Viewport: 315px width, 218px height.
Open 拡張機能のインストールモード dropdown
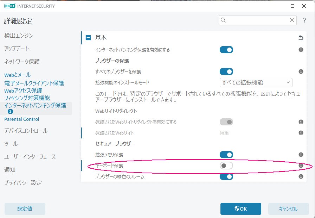256,82
